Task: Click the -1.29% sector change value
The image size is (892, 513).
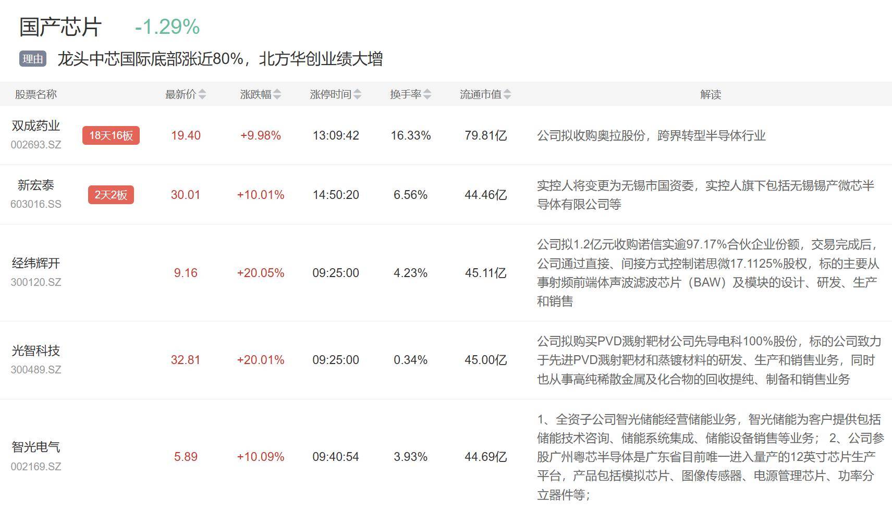Action: [x=167, y=27]
